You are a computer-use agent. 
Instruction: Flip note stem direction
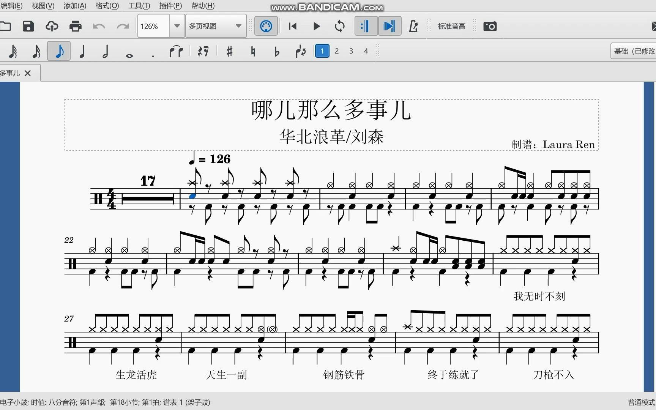pos(300,51)
